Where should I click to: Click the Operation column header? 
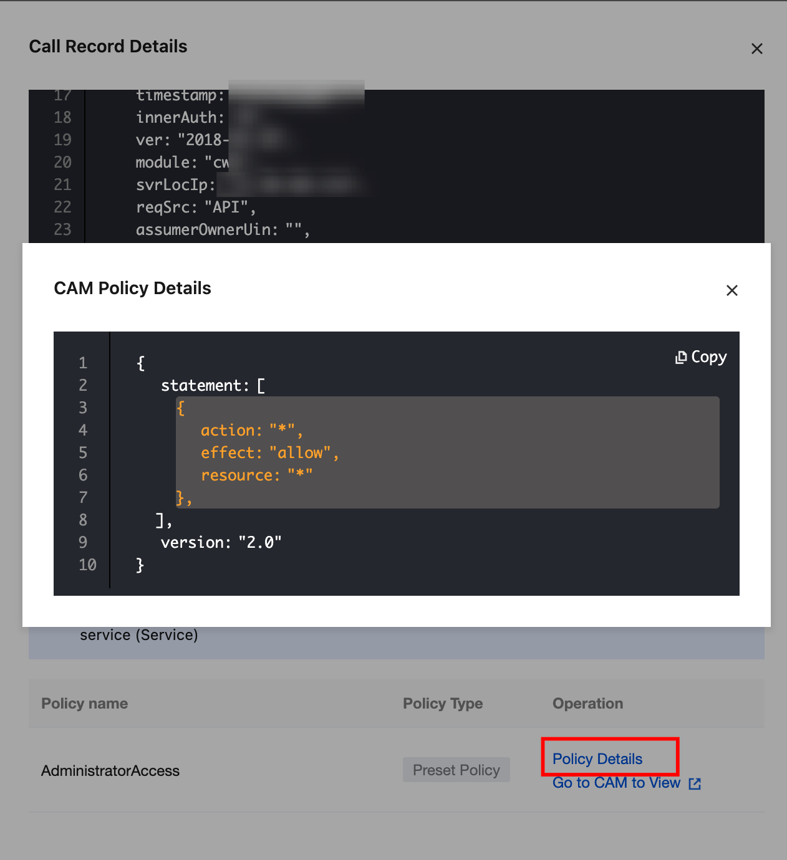[x=587, y=704]
